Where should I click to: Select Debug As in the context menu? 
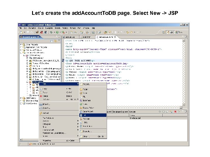[59, 124]
